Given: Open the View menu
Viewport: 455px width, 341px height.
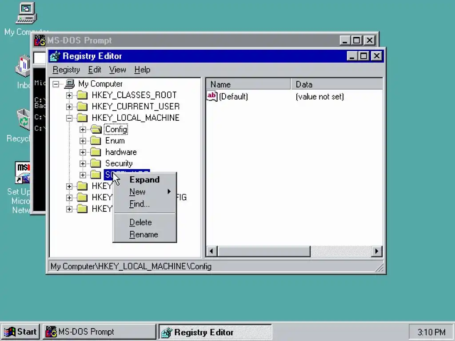Looking at the screenshot, I should click(117, 70).
